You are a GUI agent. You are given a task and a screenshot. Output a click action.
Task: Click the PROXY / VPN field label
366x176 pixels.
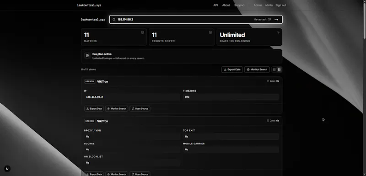click(92, 131)
